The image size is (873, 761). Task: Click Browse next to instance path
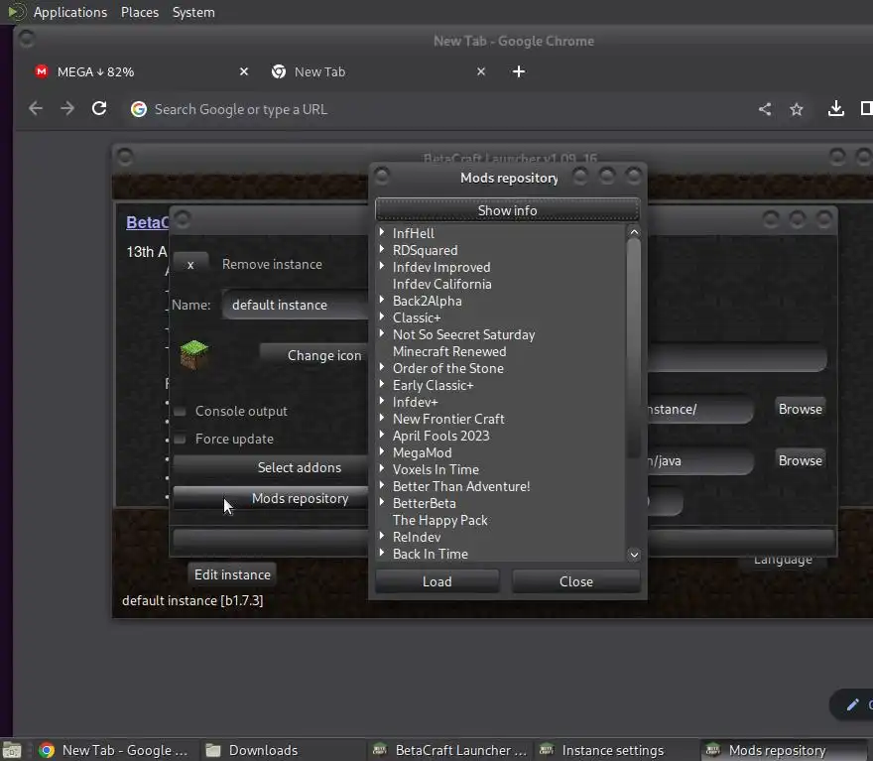click(800, 409)
